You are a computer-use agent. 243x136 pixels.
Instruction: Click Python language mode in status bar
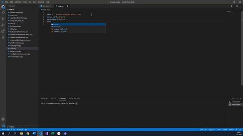pyautogui.click(x=231, y=130)
